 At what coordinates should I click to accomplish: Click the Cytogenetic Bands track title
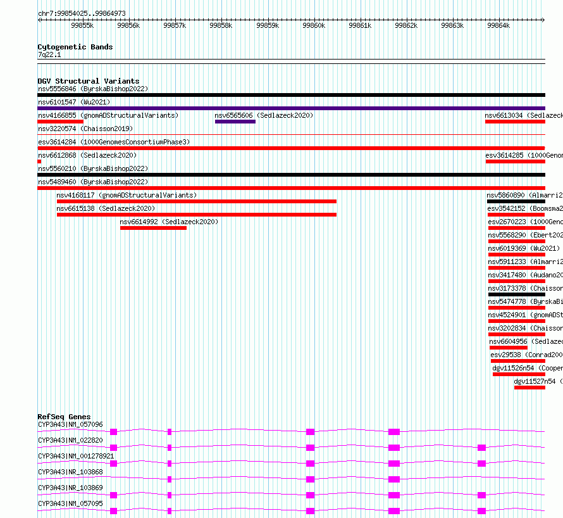[75, 47]
